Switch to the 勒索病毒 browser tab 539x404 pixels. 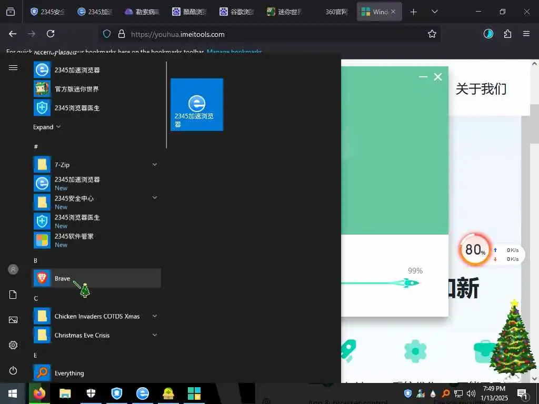click(x=142, y=12)
